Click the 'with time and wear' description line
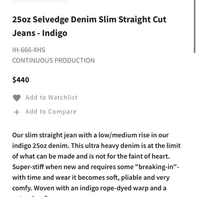 pyautogui.click(x=91, y=177)
